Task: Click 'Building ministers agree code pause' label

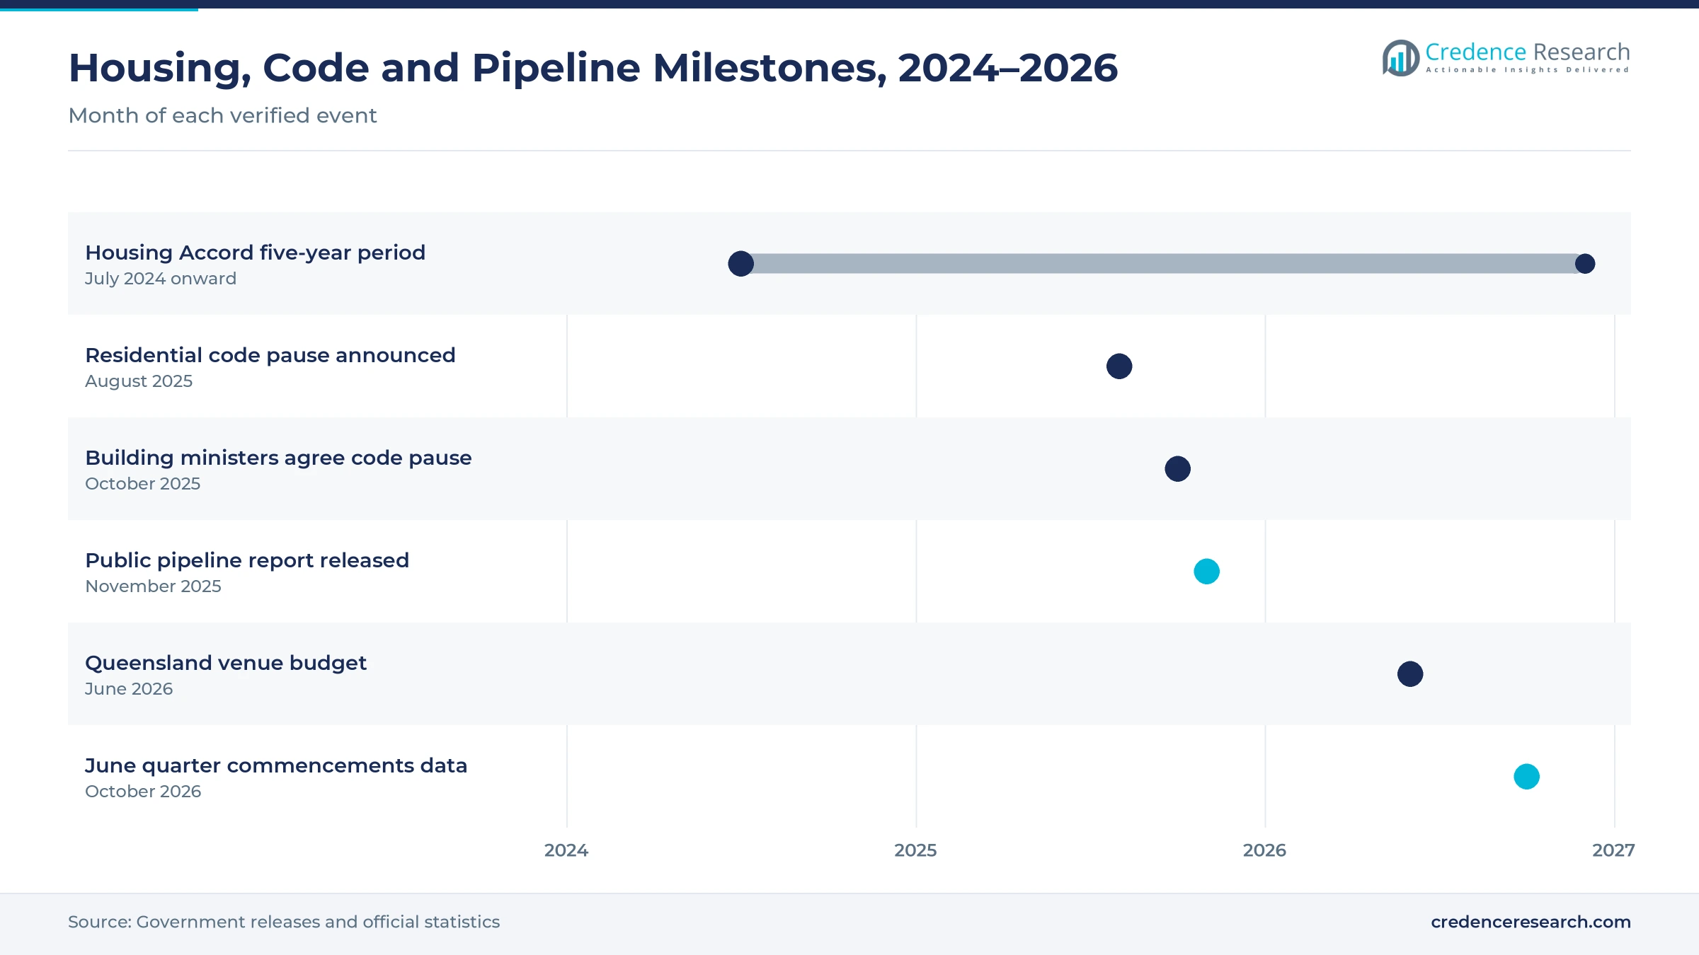Action: [x=278, y=458]
